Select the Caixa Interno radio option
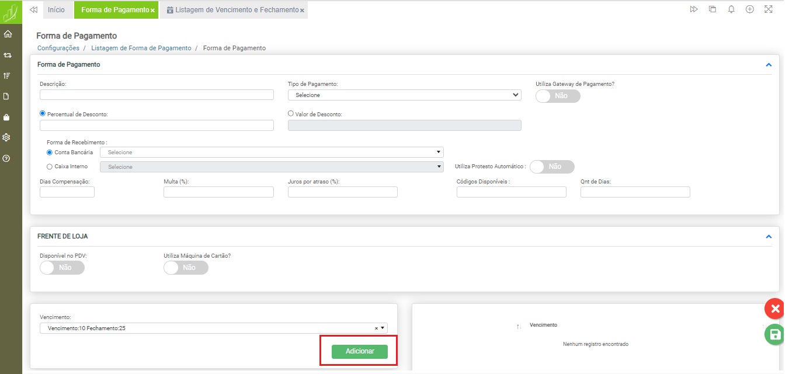Image resolution: width=789 pixels, height=374 pixels. (x=50, y=167)
